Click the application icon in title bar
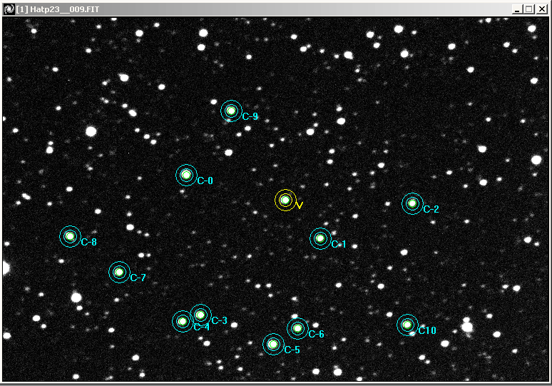The width and height of the screenshot is (552, 386). click(9, 9)
